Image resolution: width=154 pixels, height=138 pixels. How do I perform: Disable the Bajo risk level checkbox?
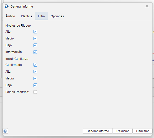(35, 45)
